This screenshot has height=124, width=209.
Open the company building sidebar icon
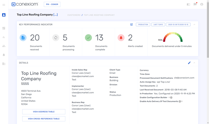coord(4,64)
